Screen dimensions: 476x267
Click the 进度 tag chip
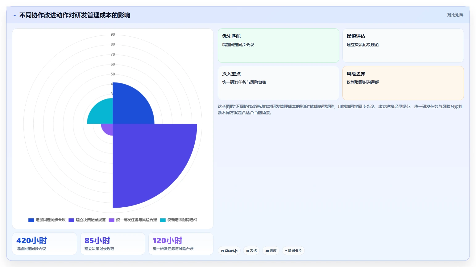271,251
